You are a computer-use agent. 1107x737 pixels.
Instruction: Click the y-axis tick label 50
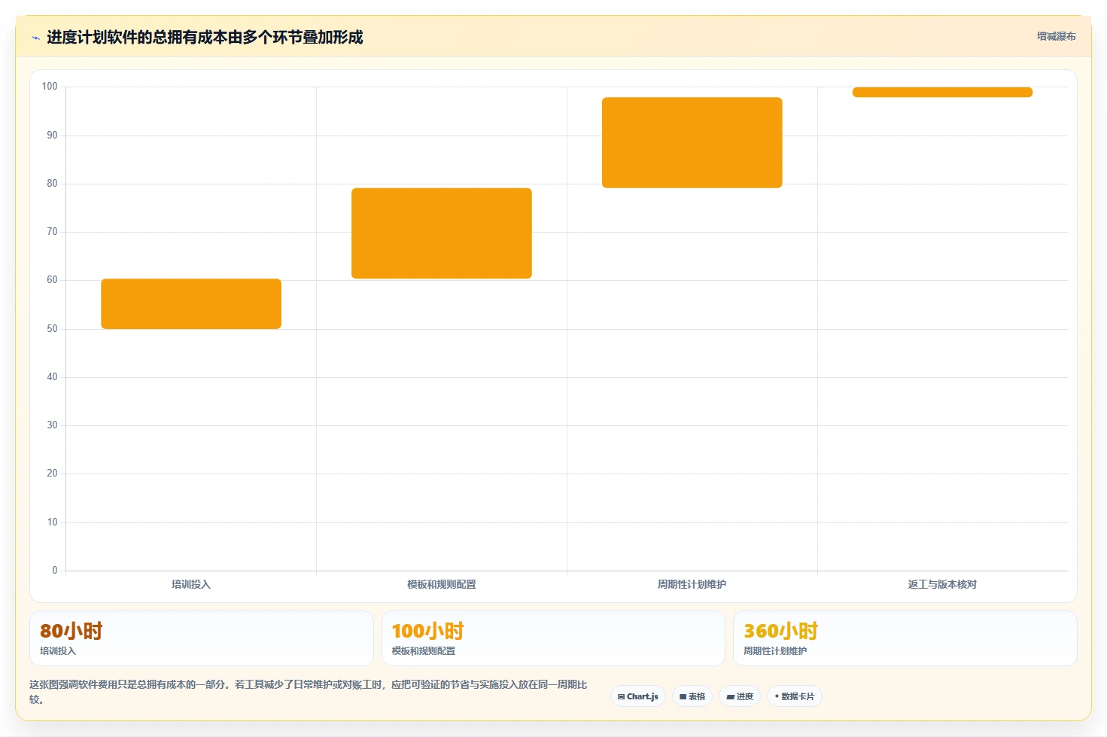tap(52, 329)
